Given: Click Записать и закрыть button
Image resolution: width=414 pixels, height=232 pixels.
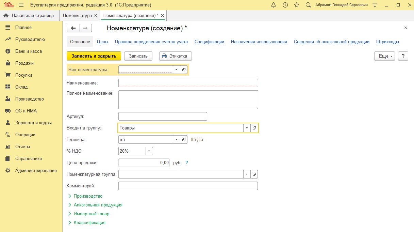Looking at the screenshot, I should point(94,56).
